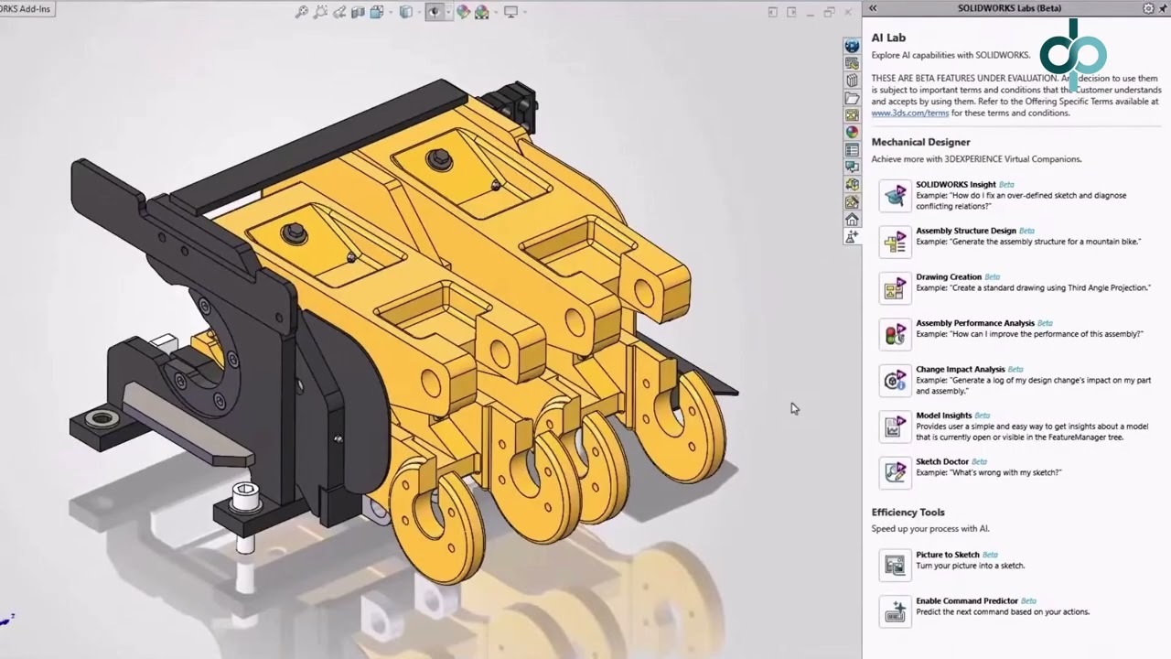This screenshot has height=659, width=1171.
Task: Open the Custom Properties list tab
Action: (x=852, y=150)
